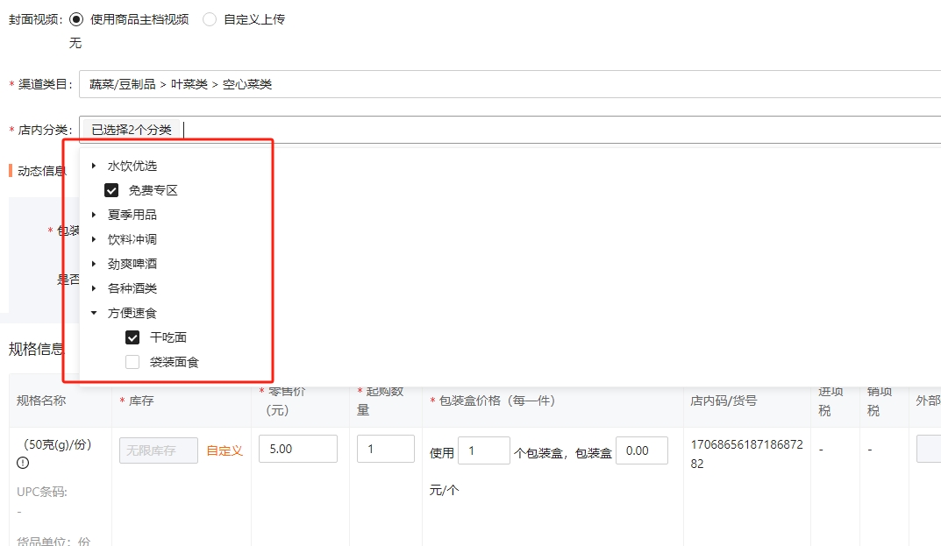
Task: Click the info icon under spec name
Action: tap(23, 464)
